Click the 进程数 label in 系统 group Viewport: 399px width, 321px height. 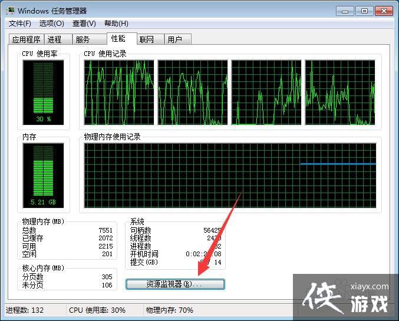pyautogui.click(x=140, y=246)
